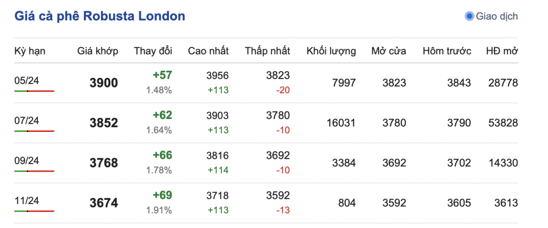Click the Giá khớp column header
This screenshot has width=548, height=228.
click(x=98, y=51)
